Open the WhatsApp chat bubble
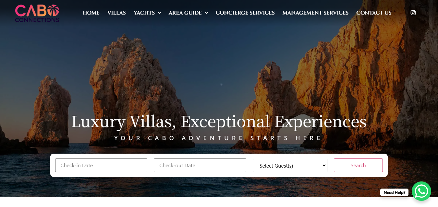Screen dimensions: 438x207 pyautogui.click(x=421, y=191)
